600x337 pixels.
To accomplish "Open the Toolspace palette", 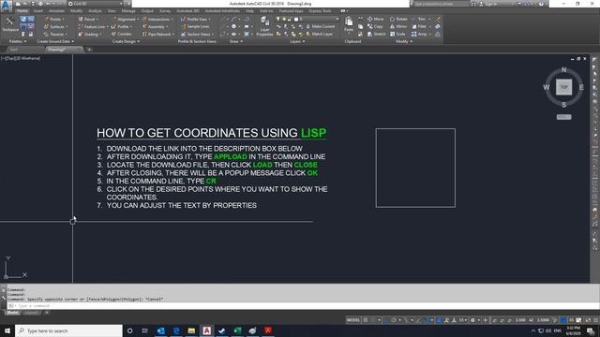I will pyautogui.click(x=9, y=24).
